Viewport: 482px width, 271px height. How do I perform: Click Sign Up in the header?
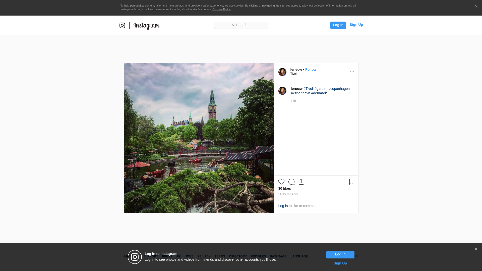click(356, 25)
